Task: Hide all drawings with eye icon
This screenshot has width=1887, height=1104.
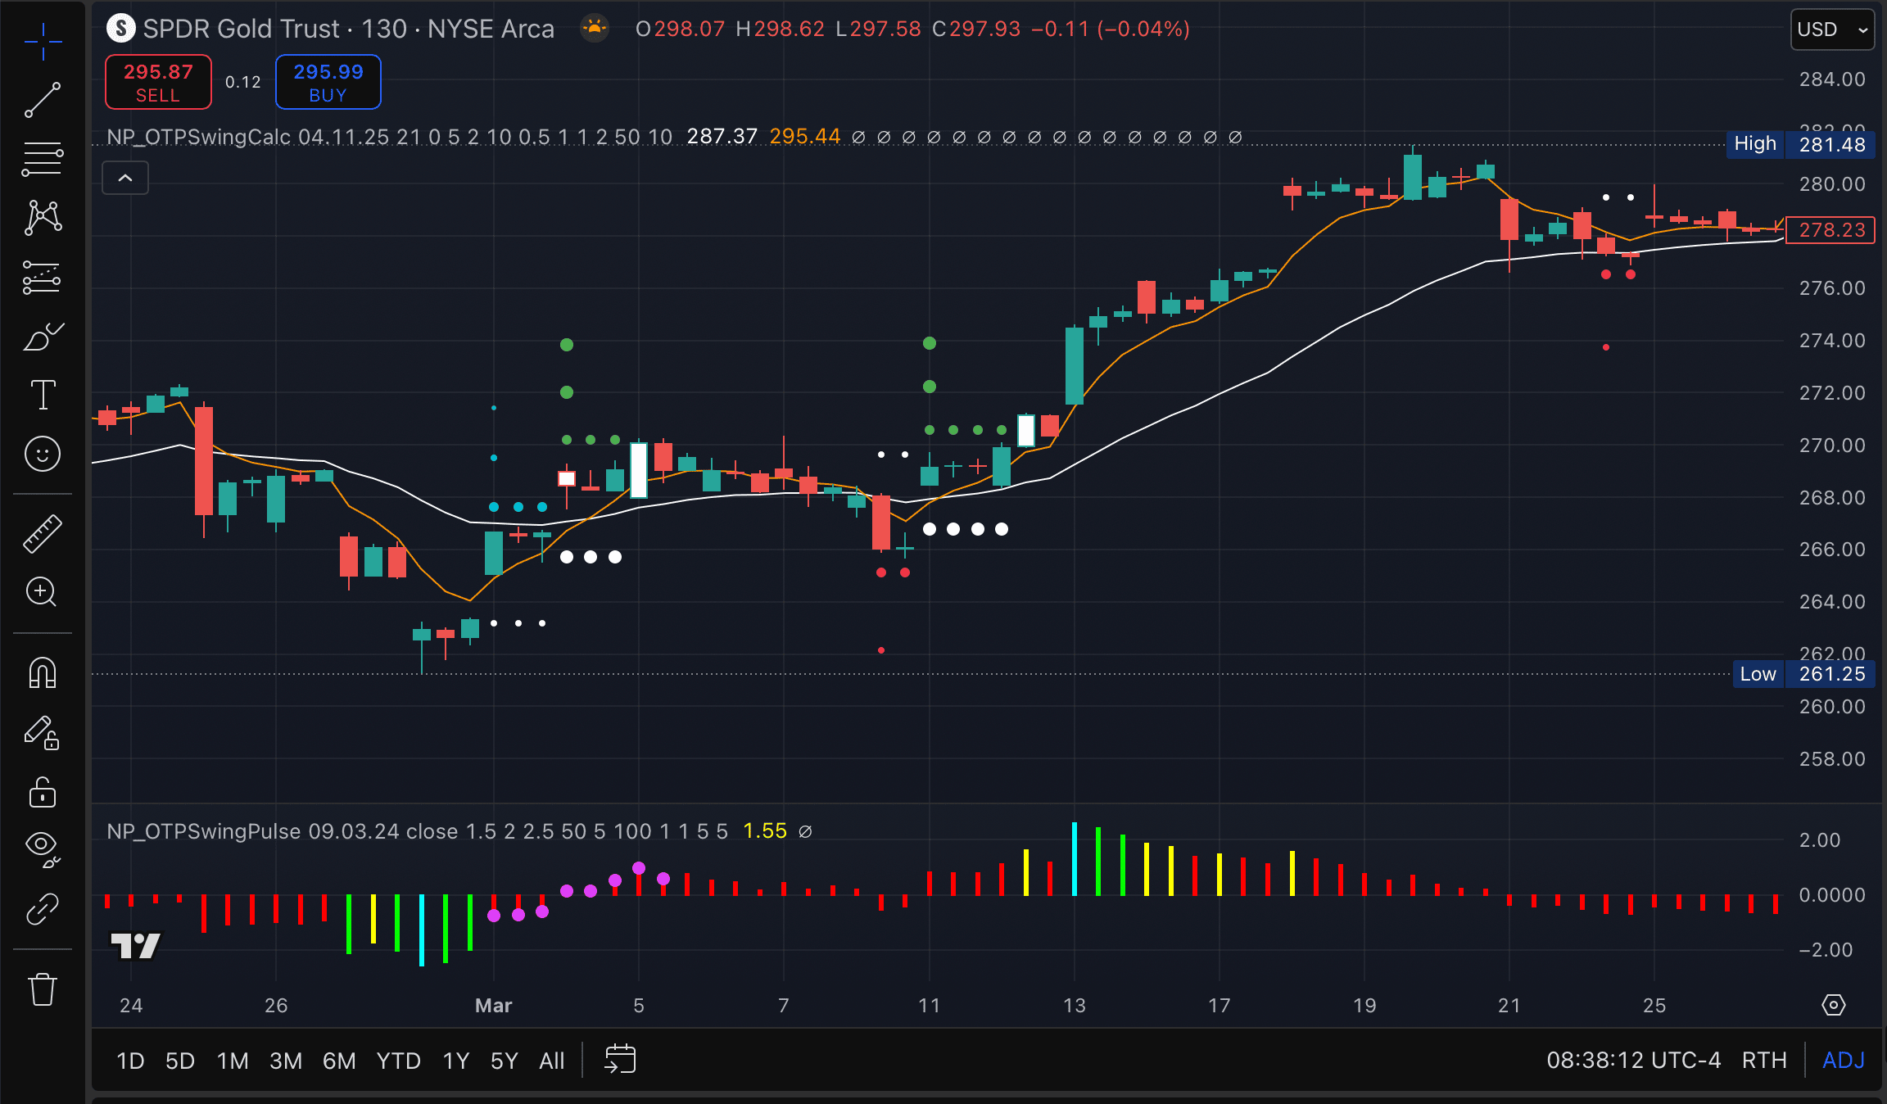Action: click(x=43, y=849)
